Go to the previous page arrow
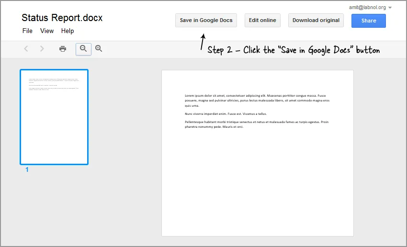The height and width of the screenshot is (247, 407). pos(26,49)
